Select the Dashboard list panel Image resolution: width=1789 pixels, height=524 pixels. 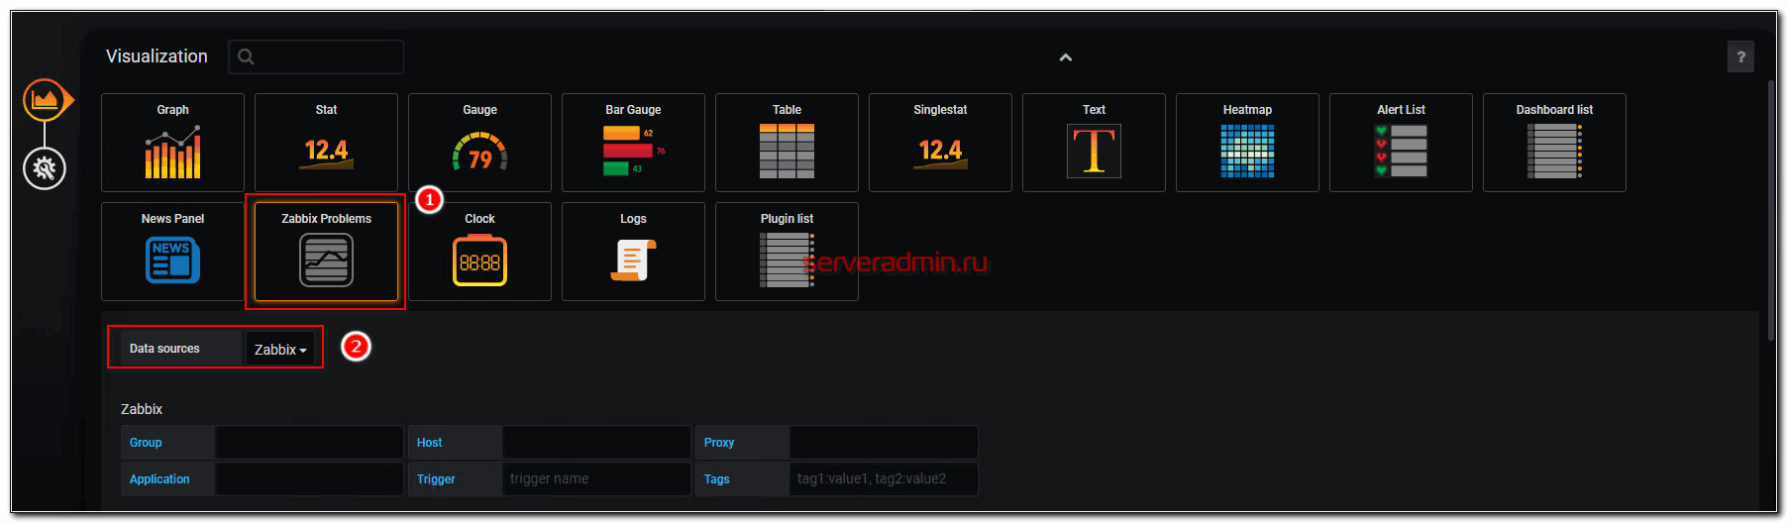pyautogui.click(x=1554, y=143)
